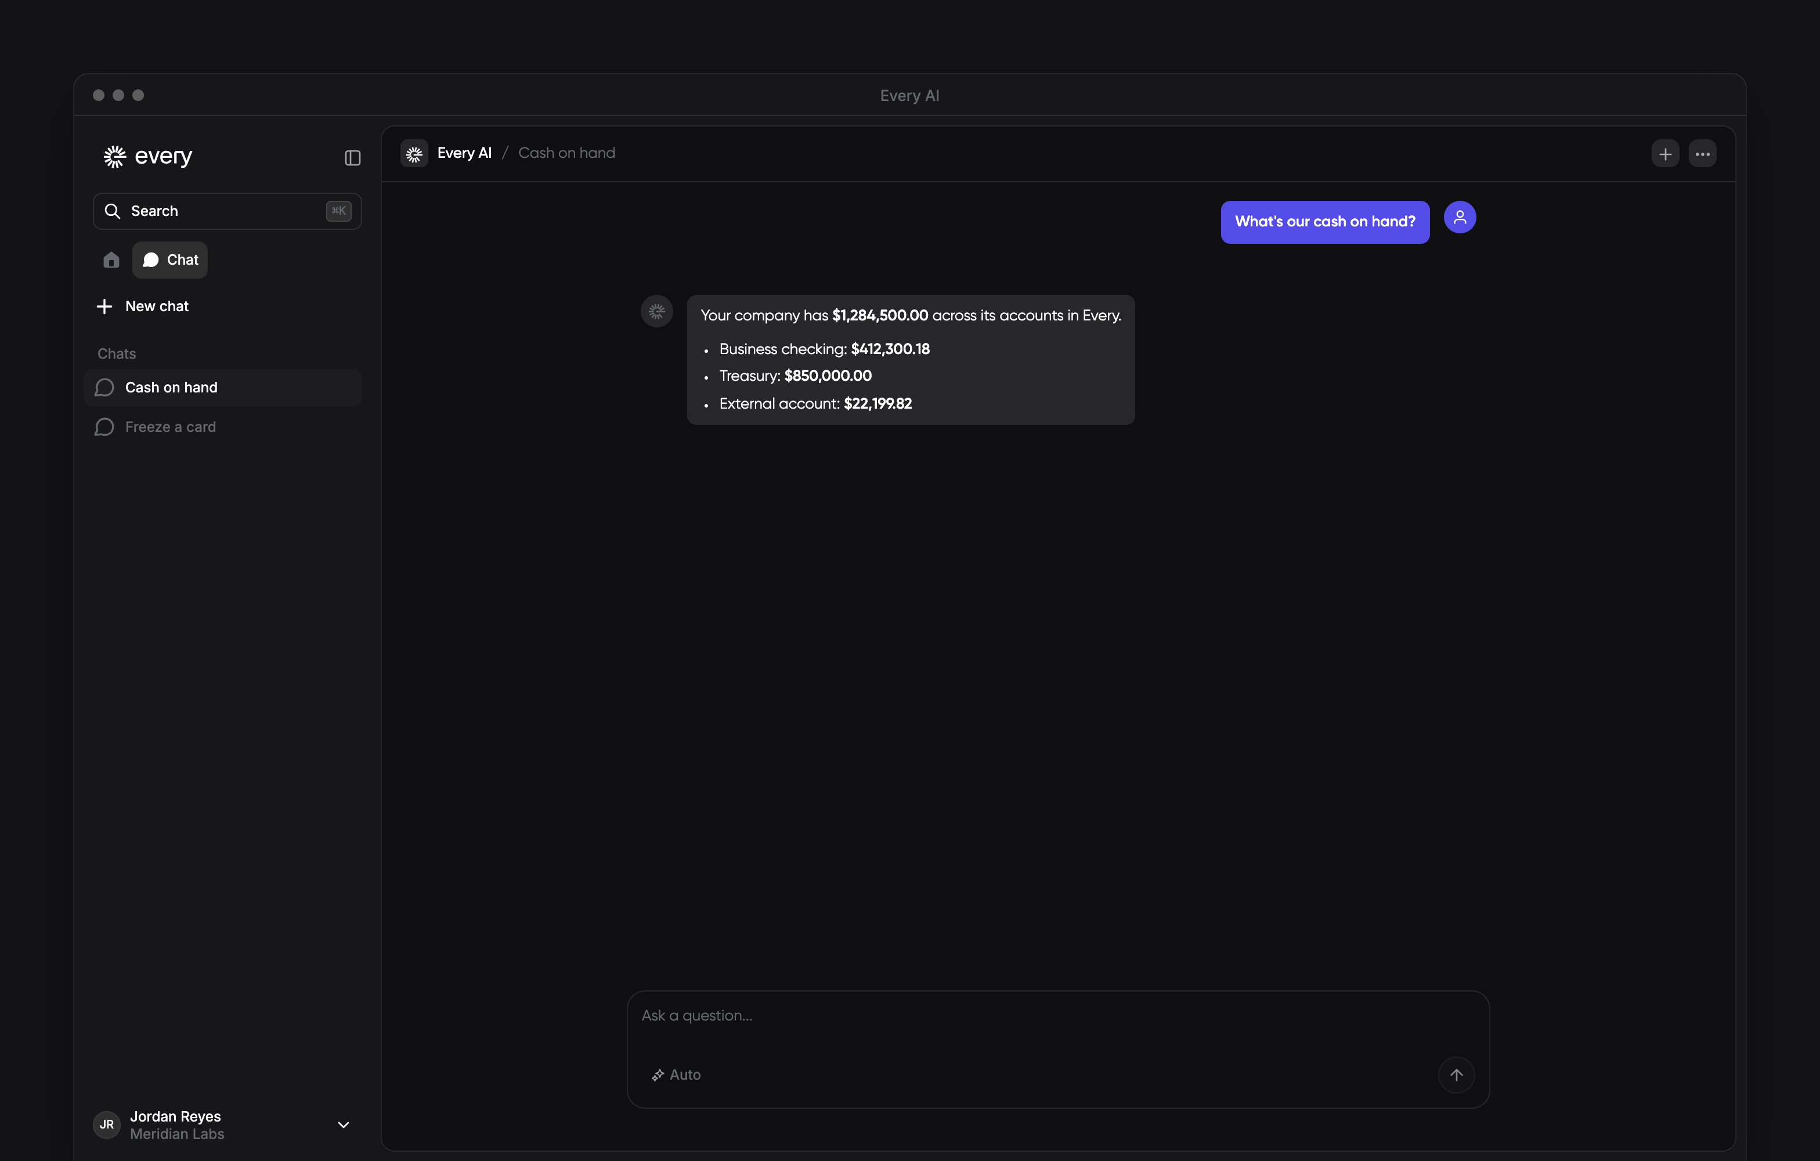This screenshot has width=1820, height=1161.
Task: Click the Every AI avatar beside the answer
Action: pos(657,311)
